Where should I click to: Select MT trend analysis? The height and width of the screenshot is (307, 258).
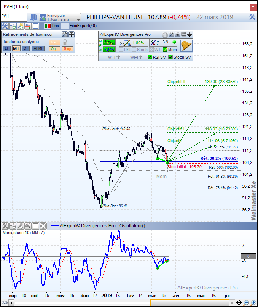click(16, 48)
